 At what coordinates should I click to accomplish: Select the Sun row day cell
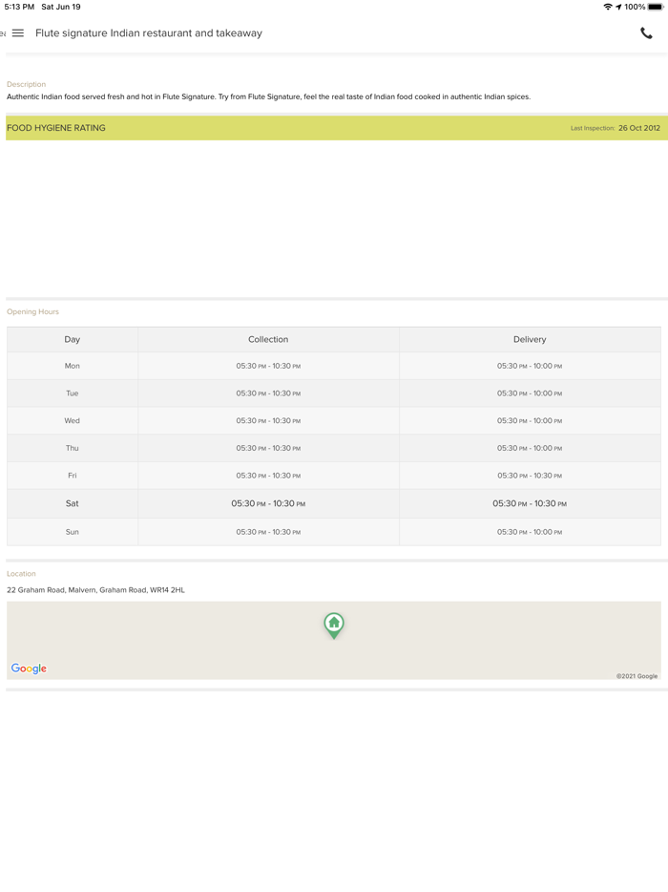tap(73, 532)
